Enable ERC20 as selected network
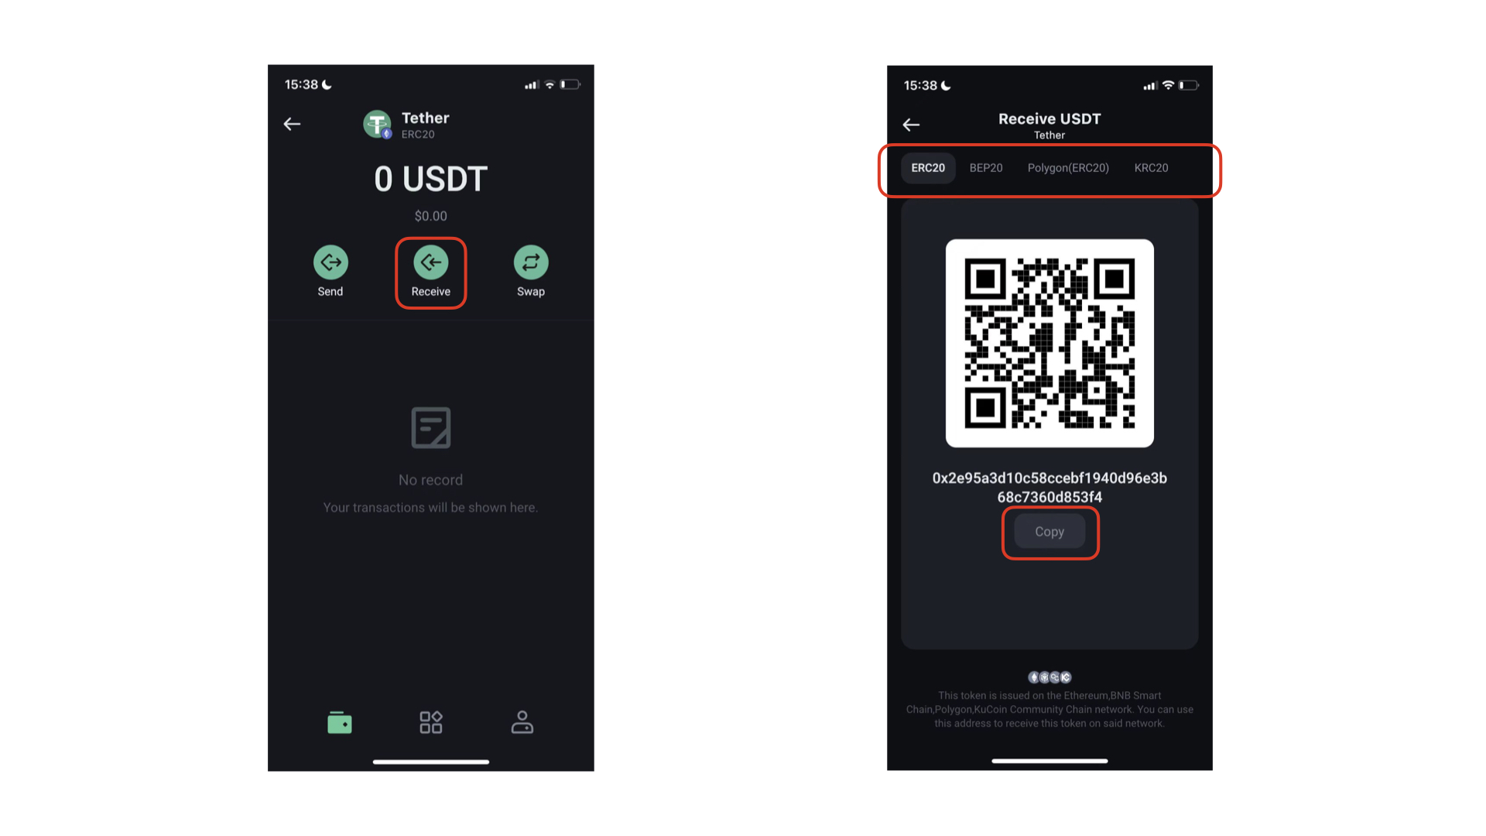Screen dimensions: 1486x836 pos(928,166)
